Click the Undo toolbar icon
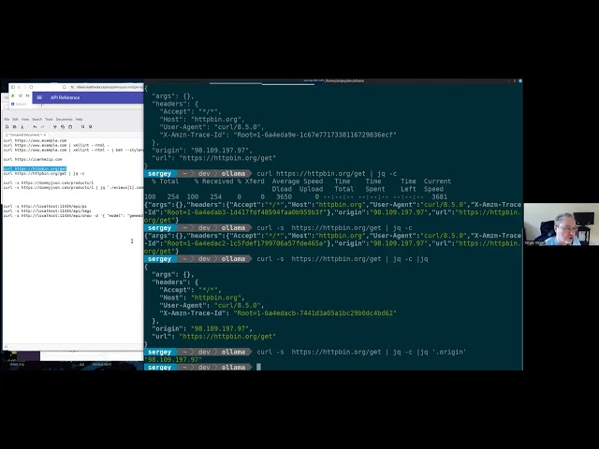The width and height of the screenshot is (599, 449). [35, 127]
